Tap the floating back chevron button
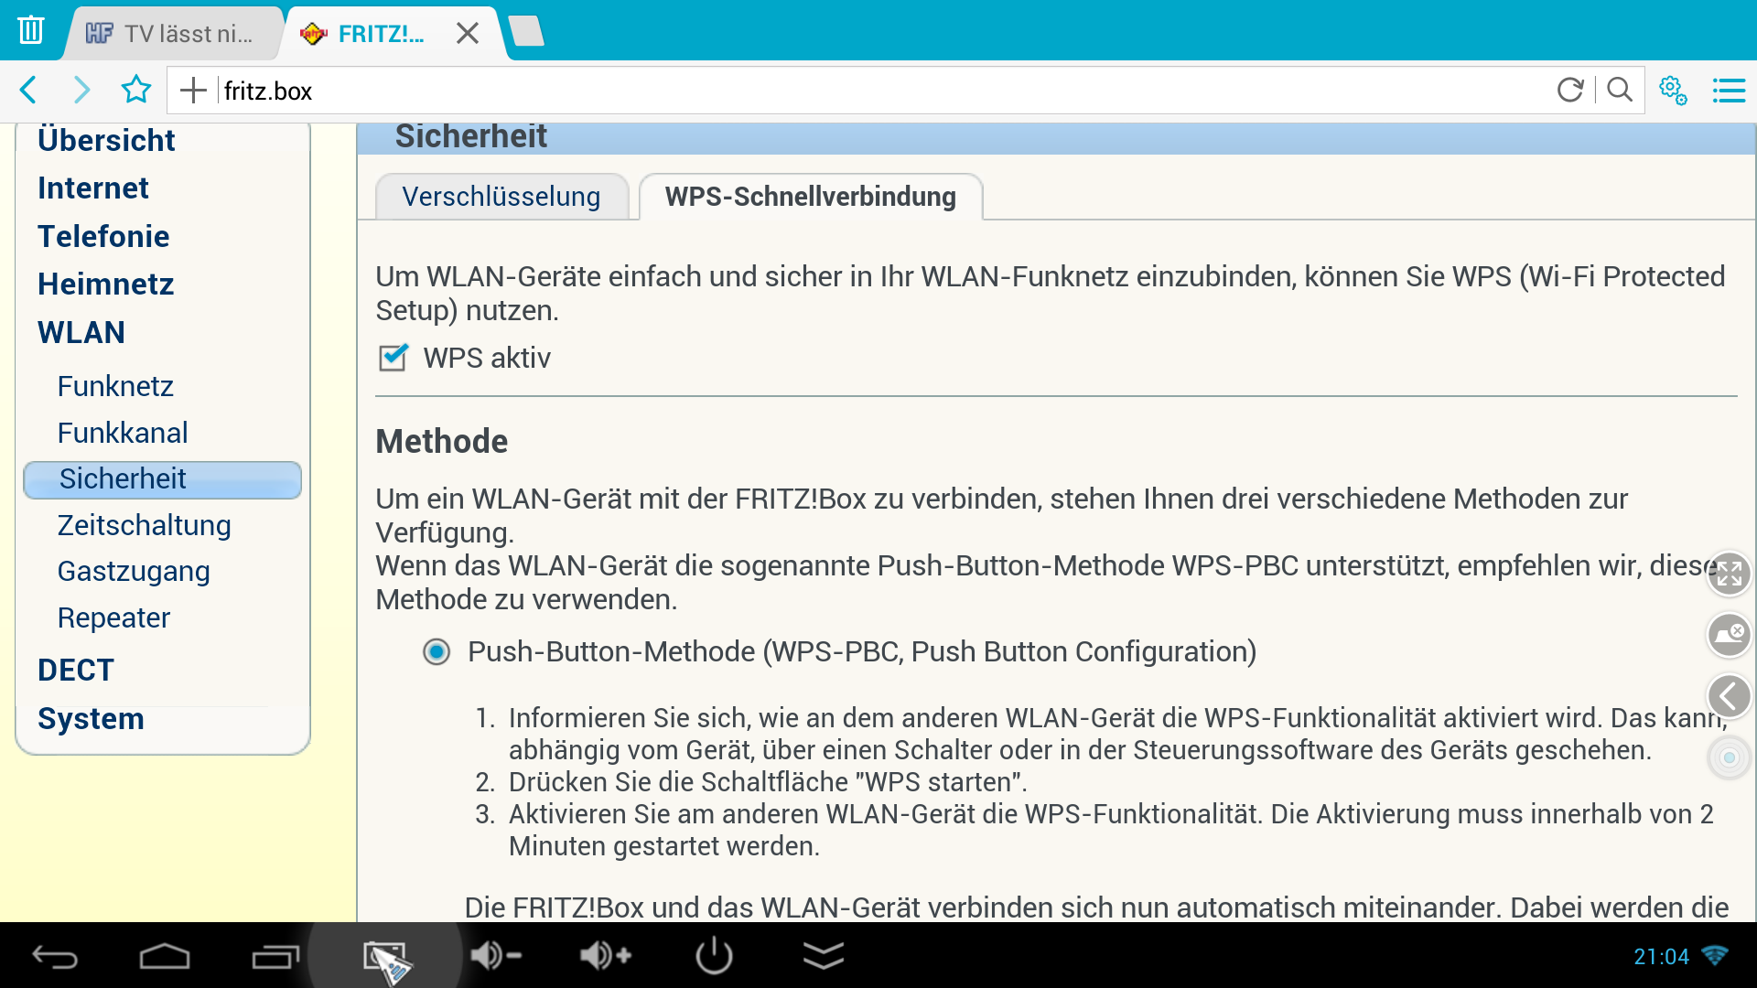Viewport: 1757px width, 988px height. click(1730, 696)
